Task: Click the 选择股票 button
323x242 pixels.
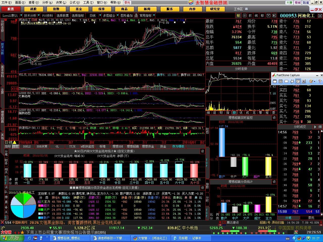Action: click(63, 16)
